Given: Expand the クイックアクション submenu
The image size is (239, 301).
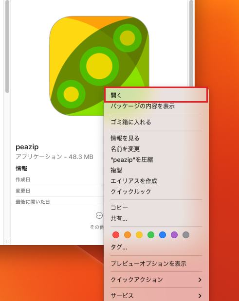Looking at the screenshot, I should 156,280.
